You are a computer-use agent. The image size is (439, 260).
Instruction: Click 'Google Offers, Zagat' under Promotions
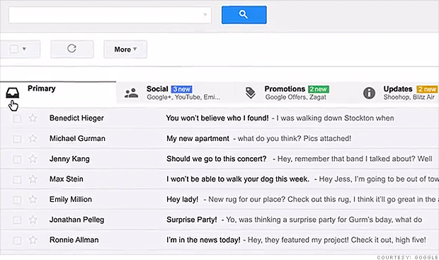(x=296, y=97)
